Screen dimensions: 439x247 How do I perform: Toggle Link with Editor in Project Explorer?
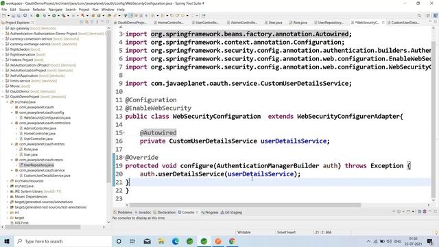point(87,22)
